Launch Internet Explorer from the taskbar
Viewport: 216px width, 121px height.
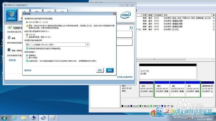14,118
